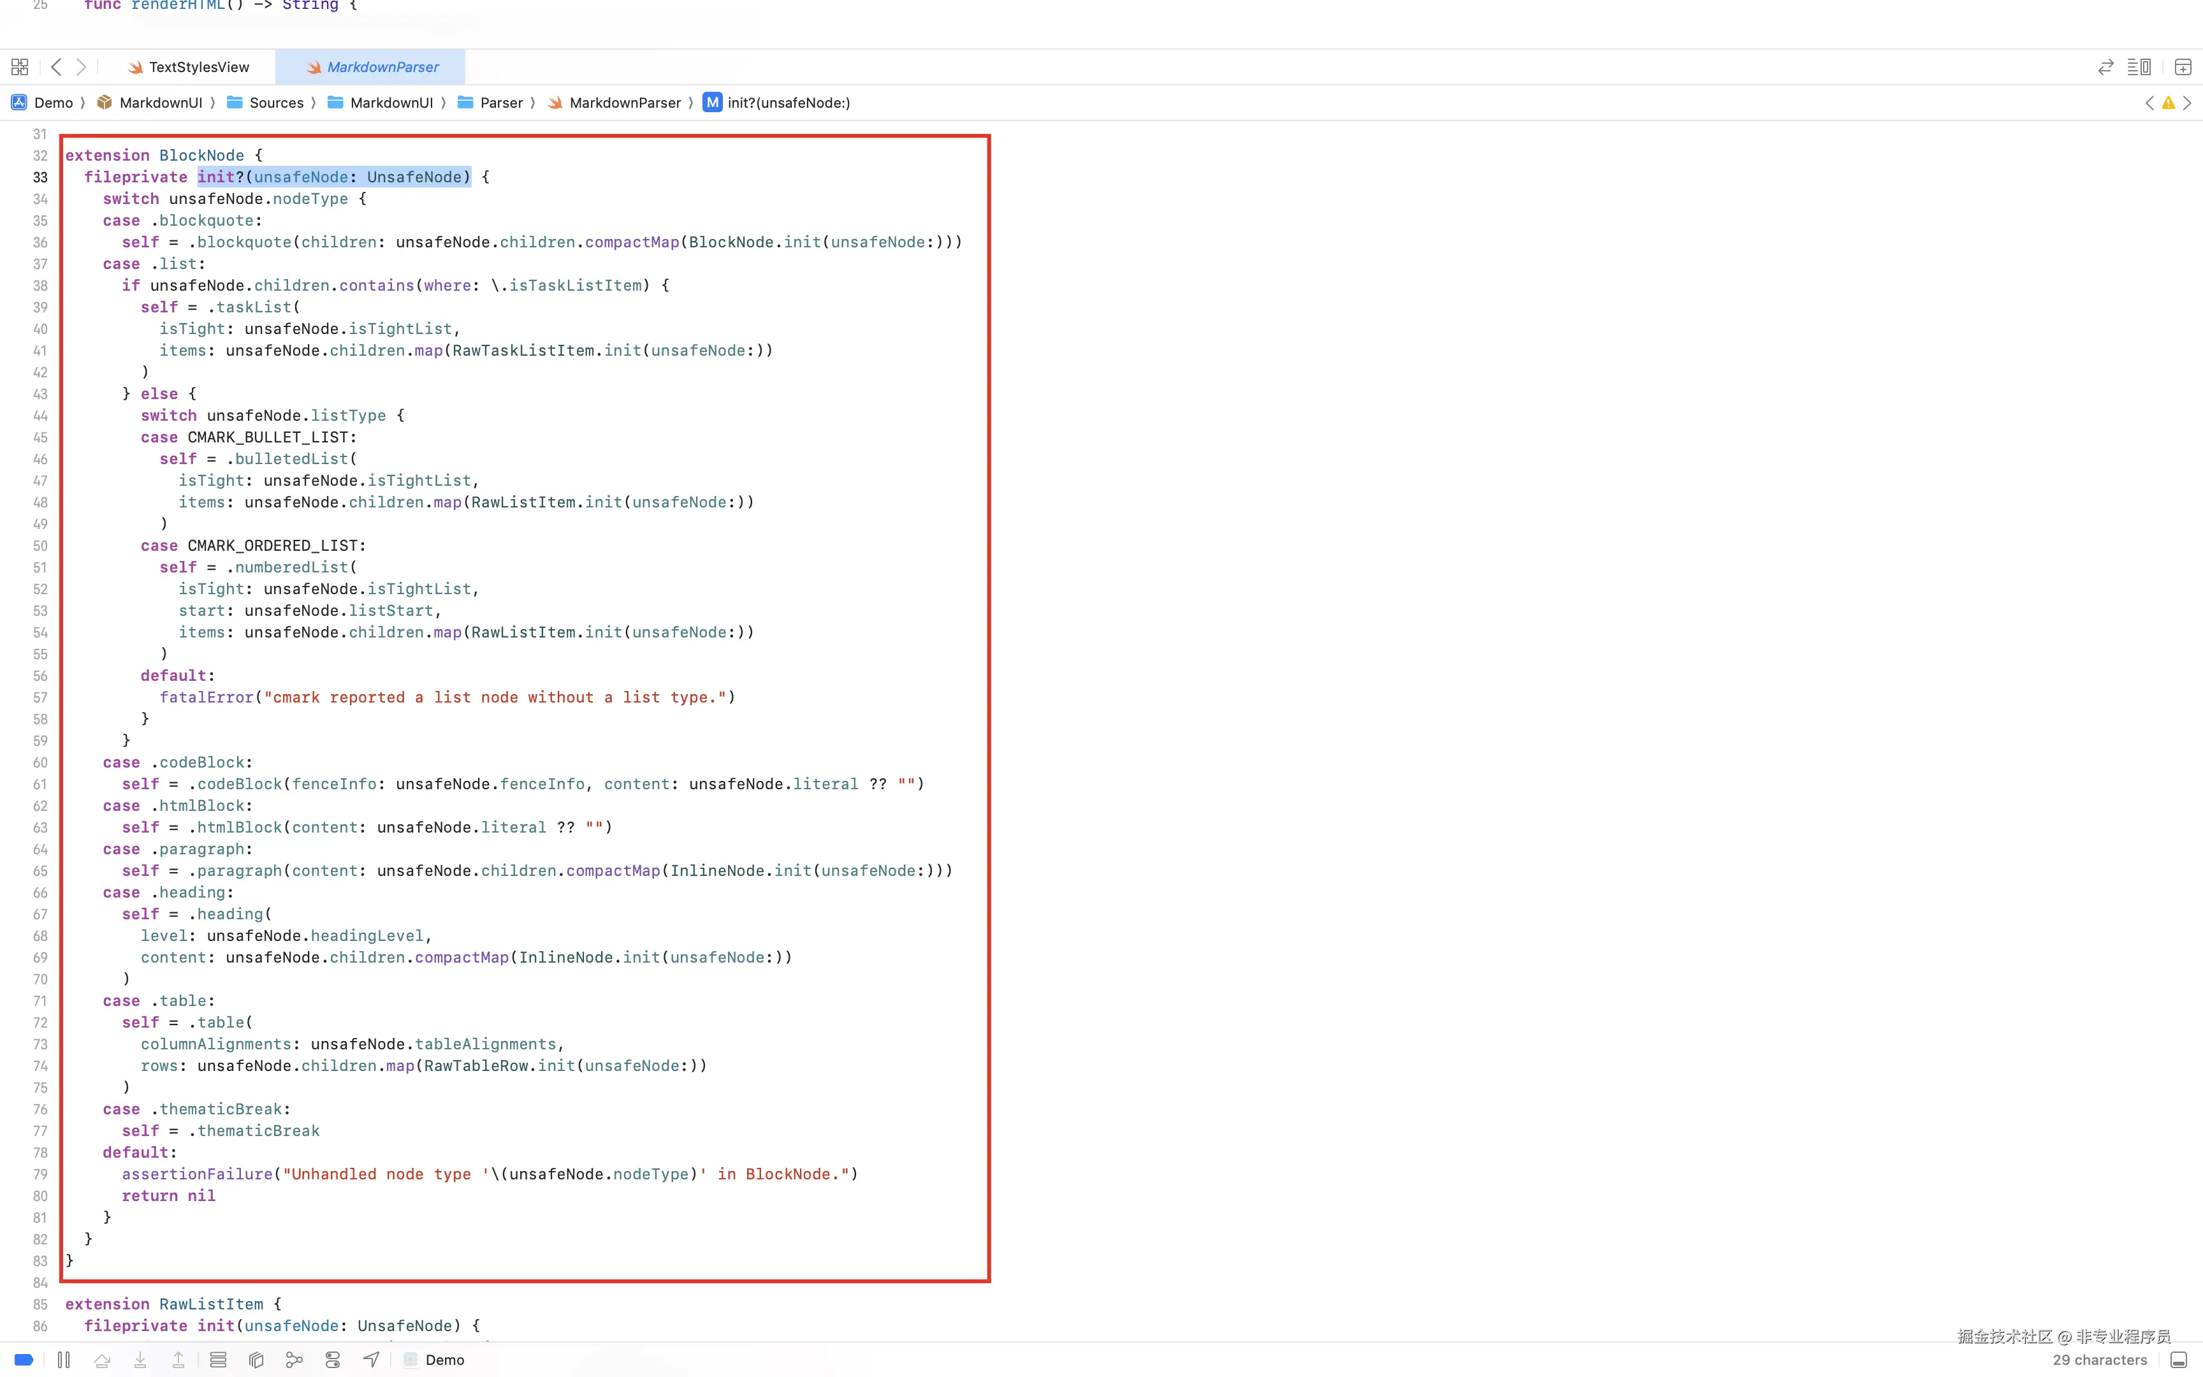Open the related items grid menu

(x=19, y=66)
